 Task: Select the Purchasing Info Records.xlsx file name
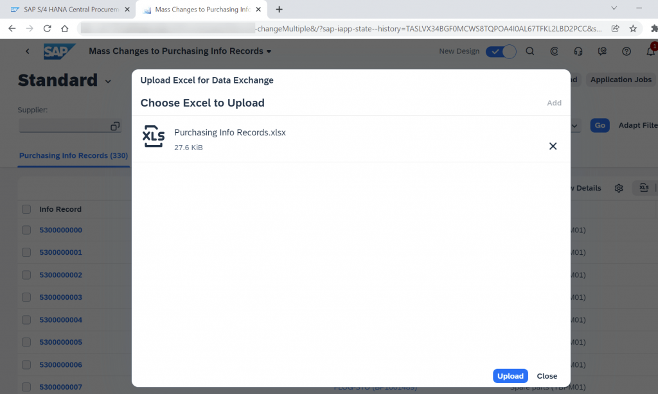230,132
